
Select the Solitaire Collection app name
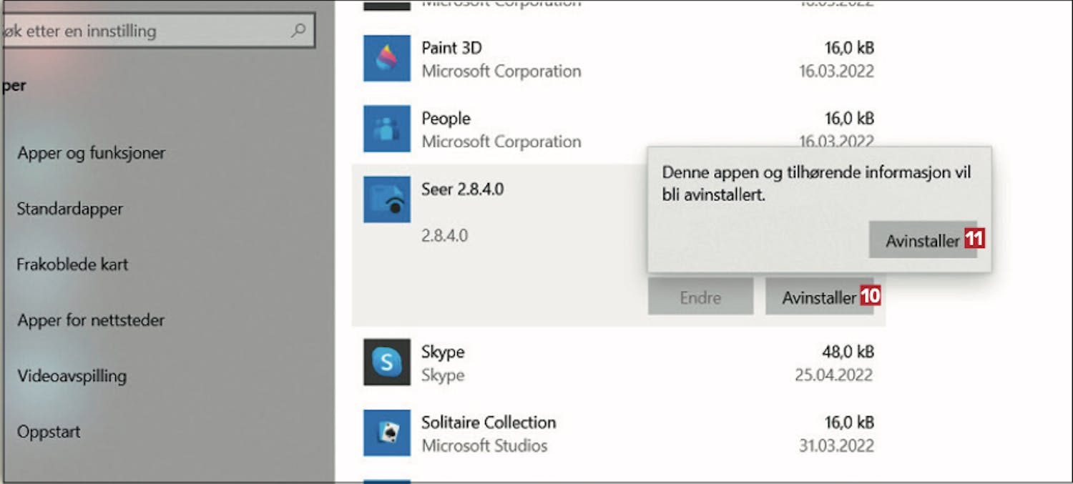click(x=489, y=423)
